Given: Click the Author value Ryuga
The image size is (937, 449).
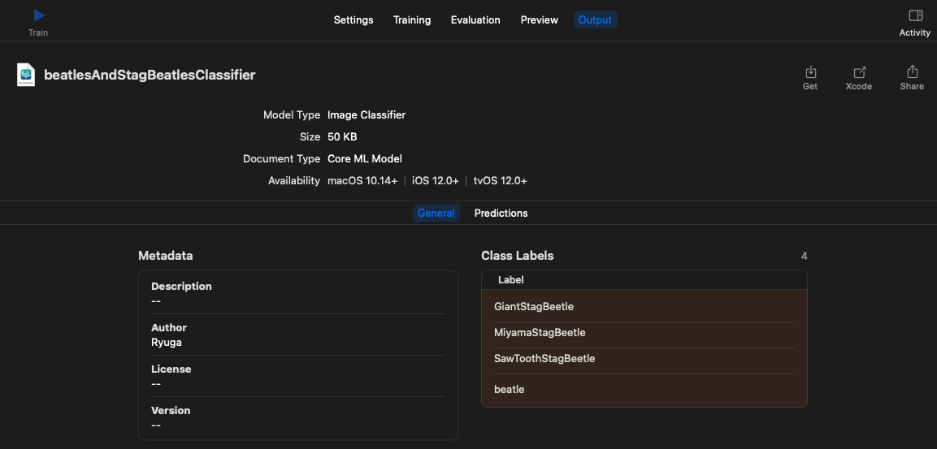Looking at the screenshot, I should (x=166, y=343).
